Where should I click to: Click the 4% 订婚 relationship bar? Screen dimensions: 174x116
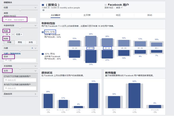tap(78, 107)
